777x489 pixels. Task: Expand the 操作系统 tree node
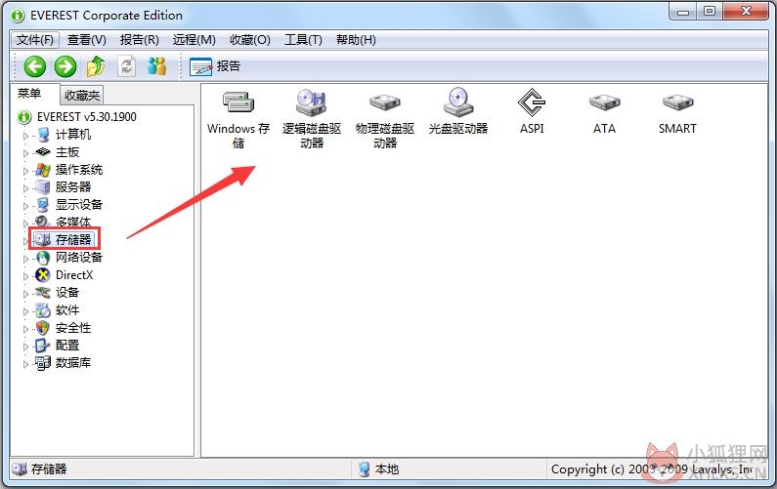(25, 171)
